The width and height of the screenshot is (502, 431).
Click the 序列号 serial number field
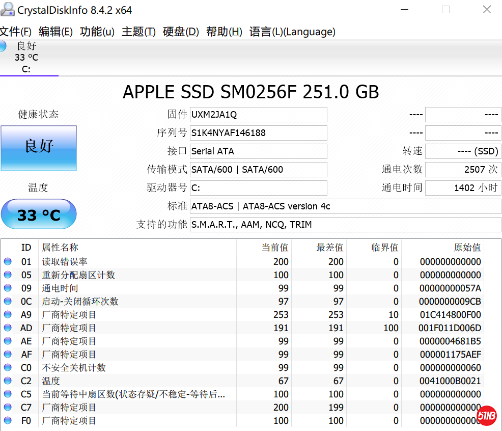pos(258,133)
